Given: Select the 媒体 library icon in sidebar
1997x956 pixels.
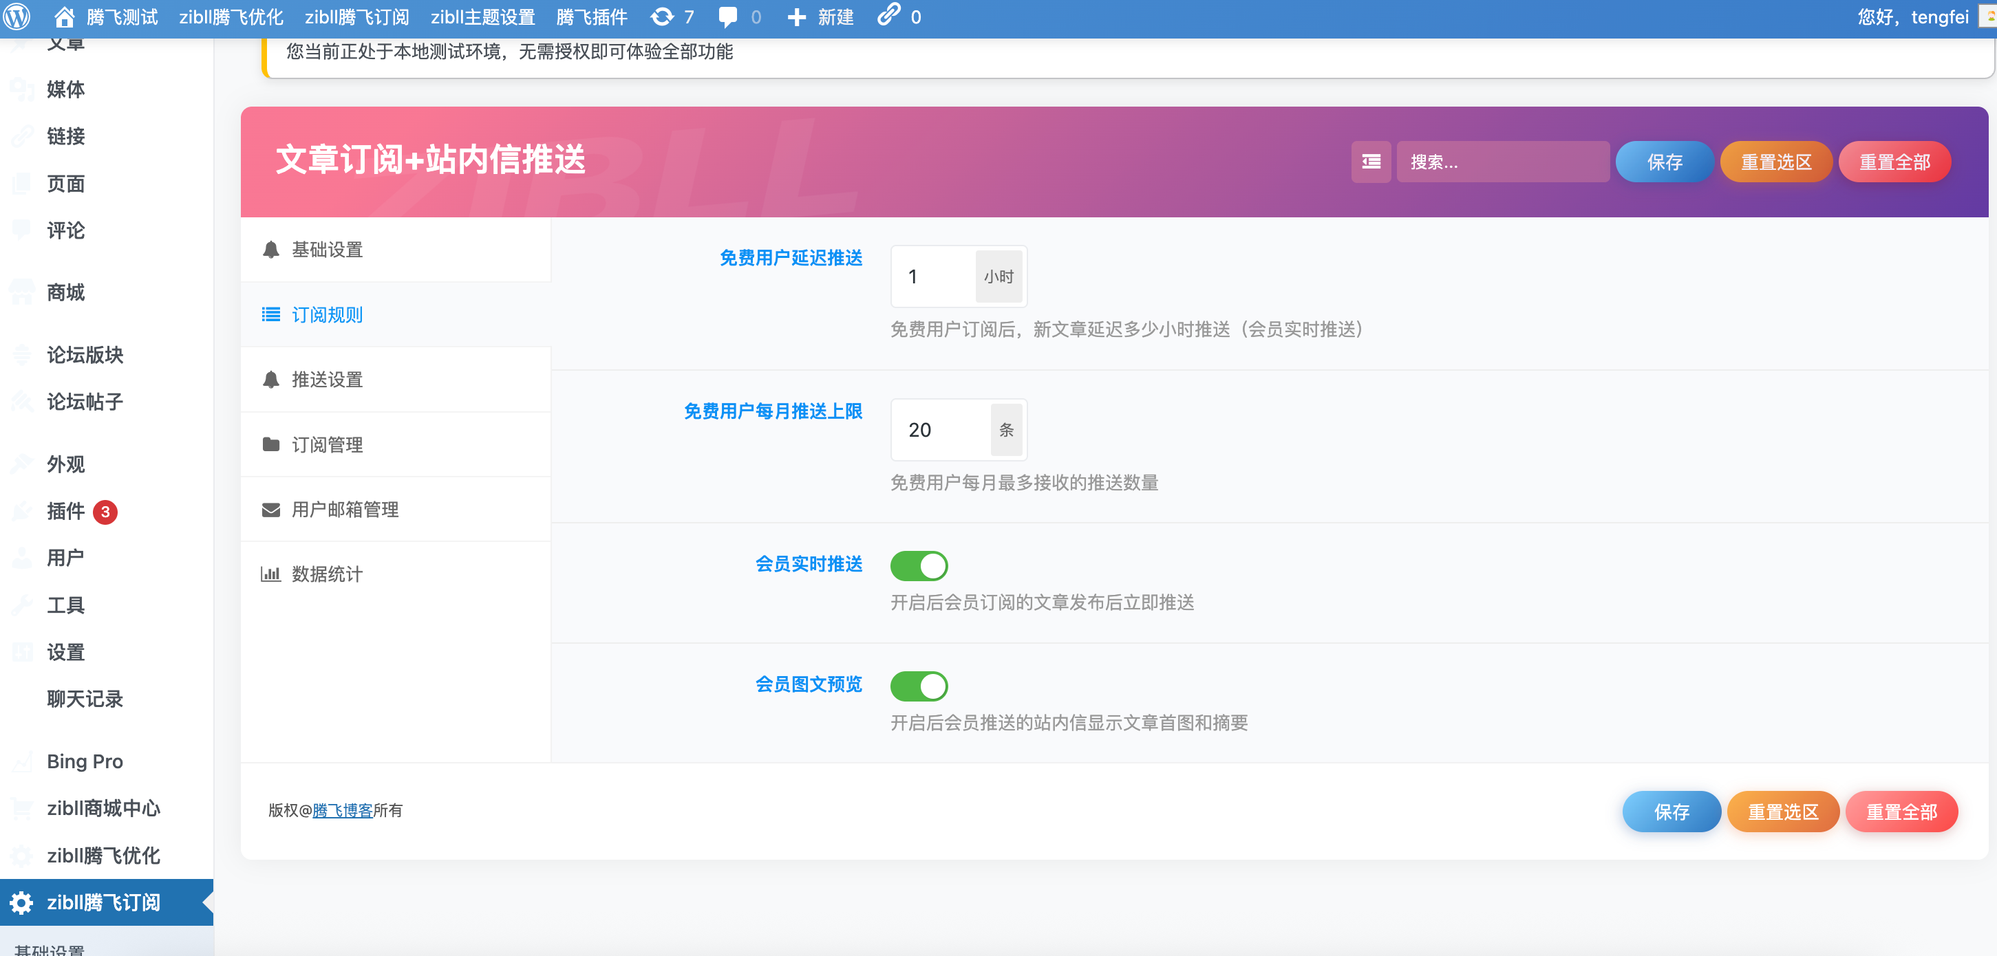Looking at the screenshot, I should pyautogui.click(x=21, y=89).
